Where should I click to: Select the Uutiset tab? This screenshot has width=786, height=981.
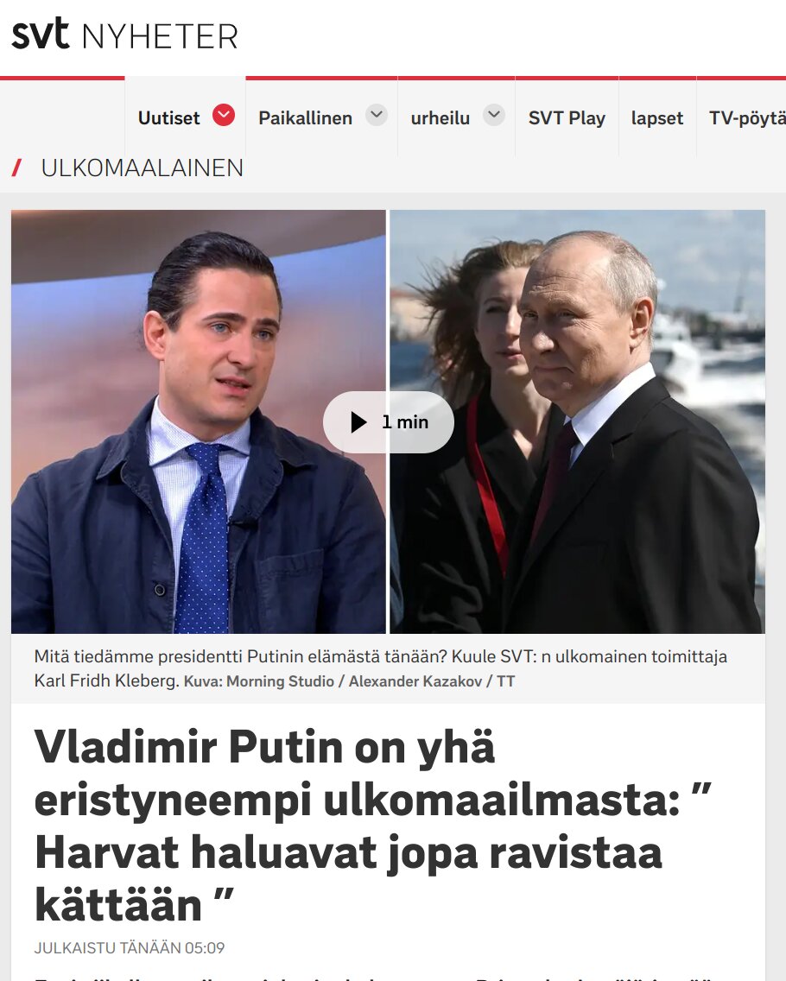tap(169, 117)
